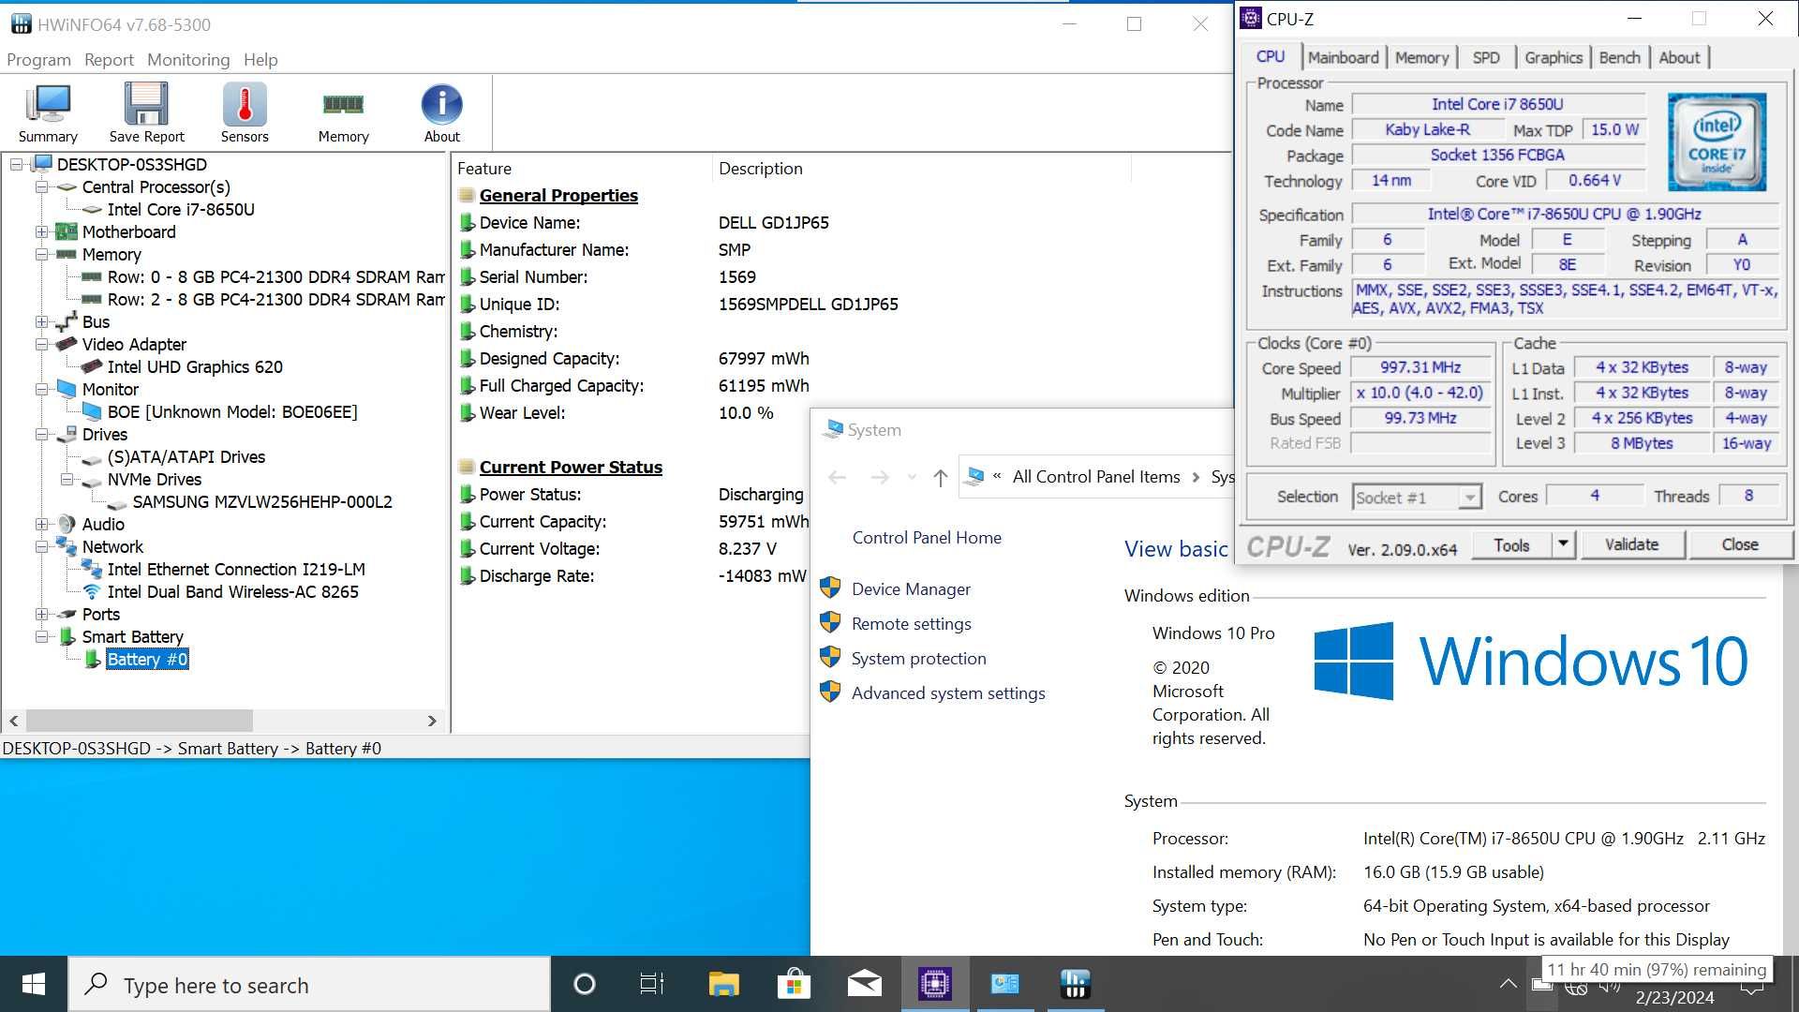1799x1012 pixels.
Task: Click the Back arrow in the System window
Action: (837, 478)
